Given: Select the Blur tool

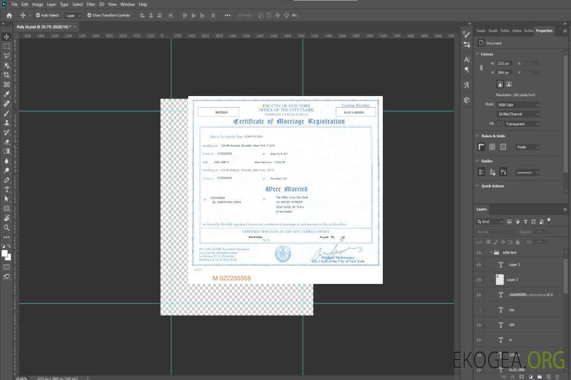Looking at the screenshot, I should pyautogui.click(x=6, y=161).
